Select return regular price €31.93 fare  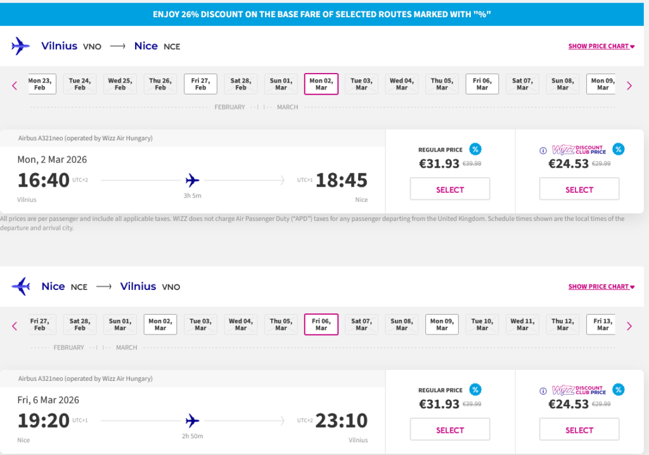coord(450,430)
